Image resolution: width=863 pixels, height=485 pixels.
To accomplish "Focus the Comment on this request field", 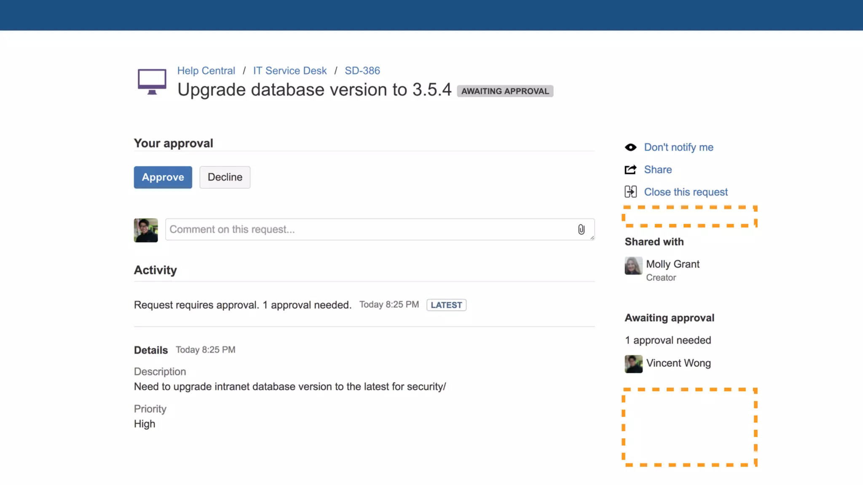I will [x=371, y=229].
